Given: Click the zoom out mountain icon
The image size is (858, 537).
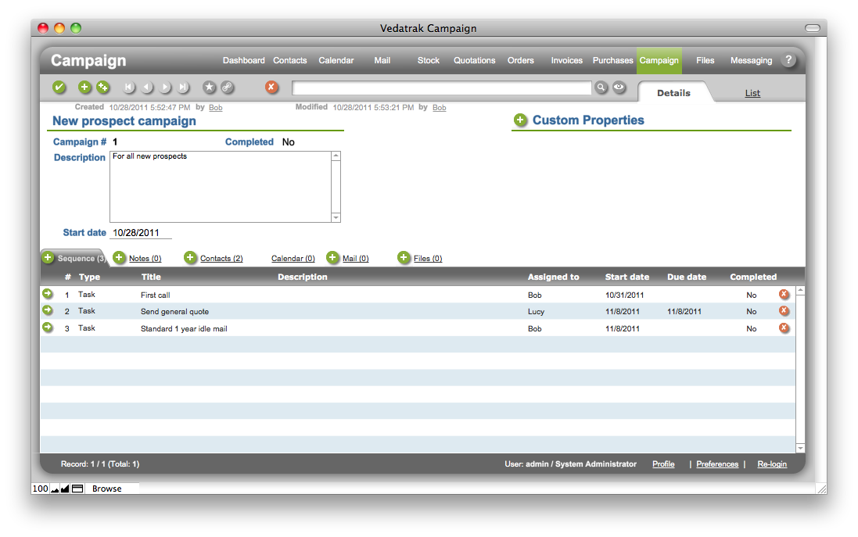Looking at the screenshot, I should [x=55, y=489].
